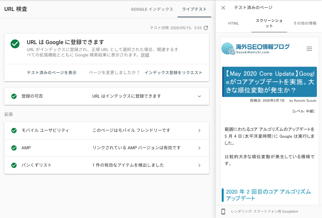This screenshot has height=218, width=322.
Task: Click the [レベル: 中級] label
Action: click(x=303, y=111)
